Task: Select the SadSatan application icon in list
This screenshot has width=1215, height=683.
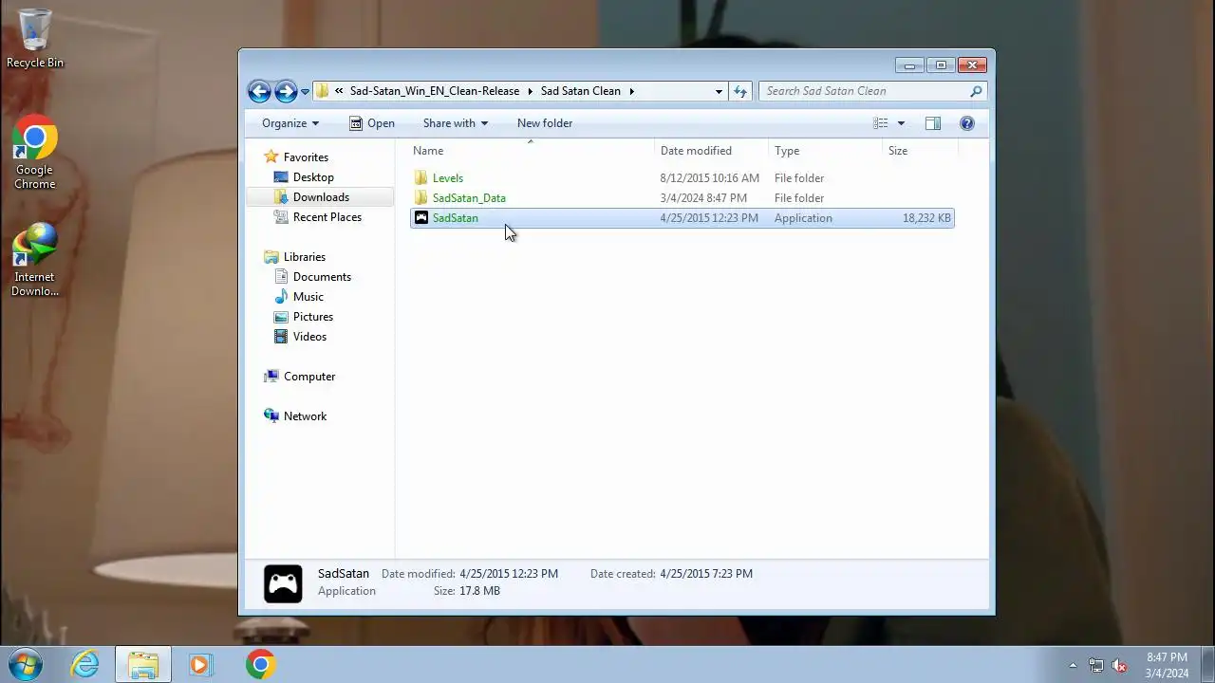Action: coord(421,218)
